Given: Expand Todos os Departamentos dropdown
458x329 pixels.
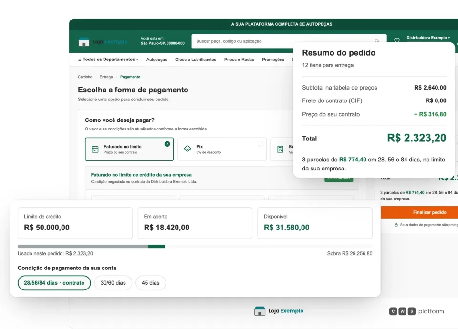Looking at the screenshot, I should coord(108,60).
